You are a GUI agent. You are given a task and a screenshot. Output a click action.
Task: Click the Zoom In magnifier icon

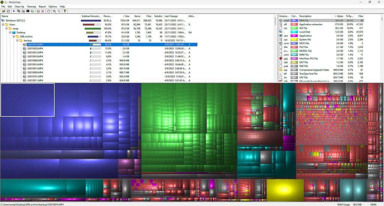click(x=54, y=11)
